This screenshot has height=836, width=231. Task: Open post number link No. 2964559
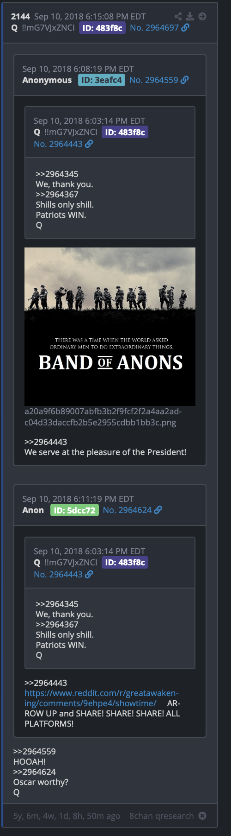point(154,80)
